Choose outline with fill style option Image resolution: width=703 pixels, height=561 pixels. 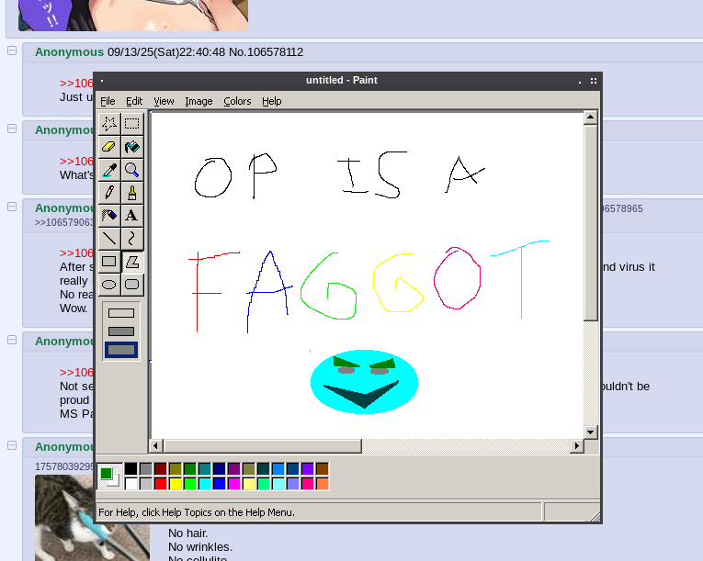[121, 331]
